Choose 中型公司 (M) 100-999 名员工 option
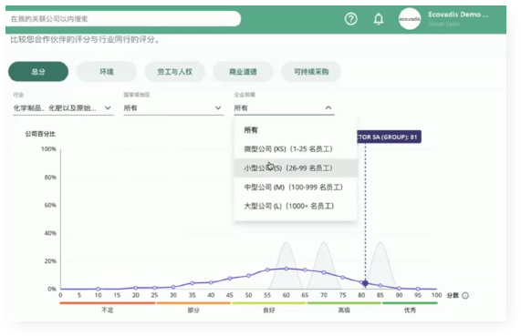Viewport: 521px width, 336px height. 296,187
